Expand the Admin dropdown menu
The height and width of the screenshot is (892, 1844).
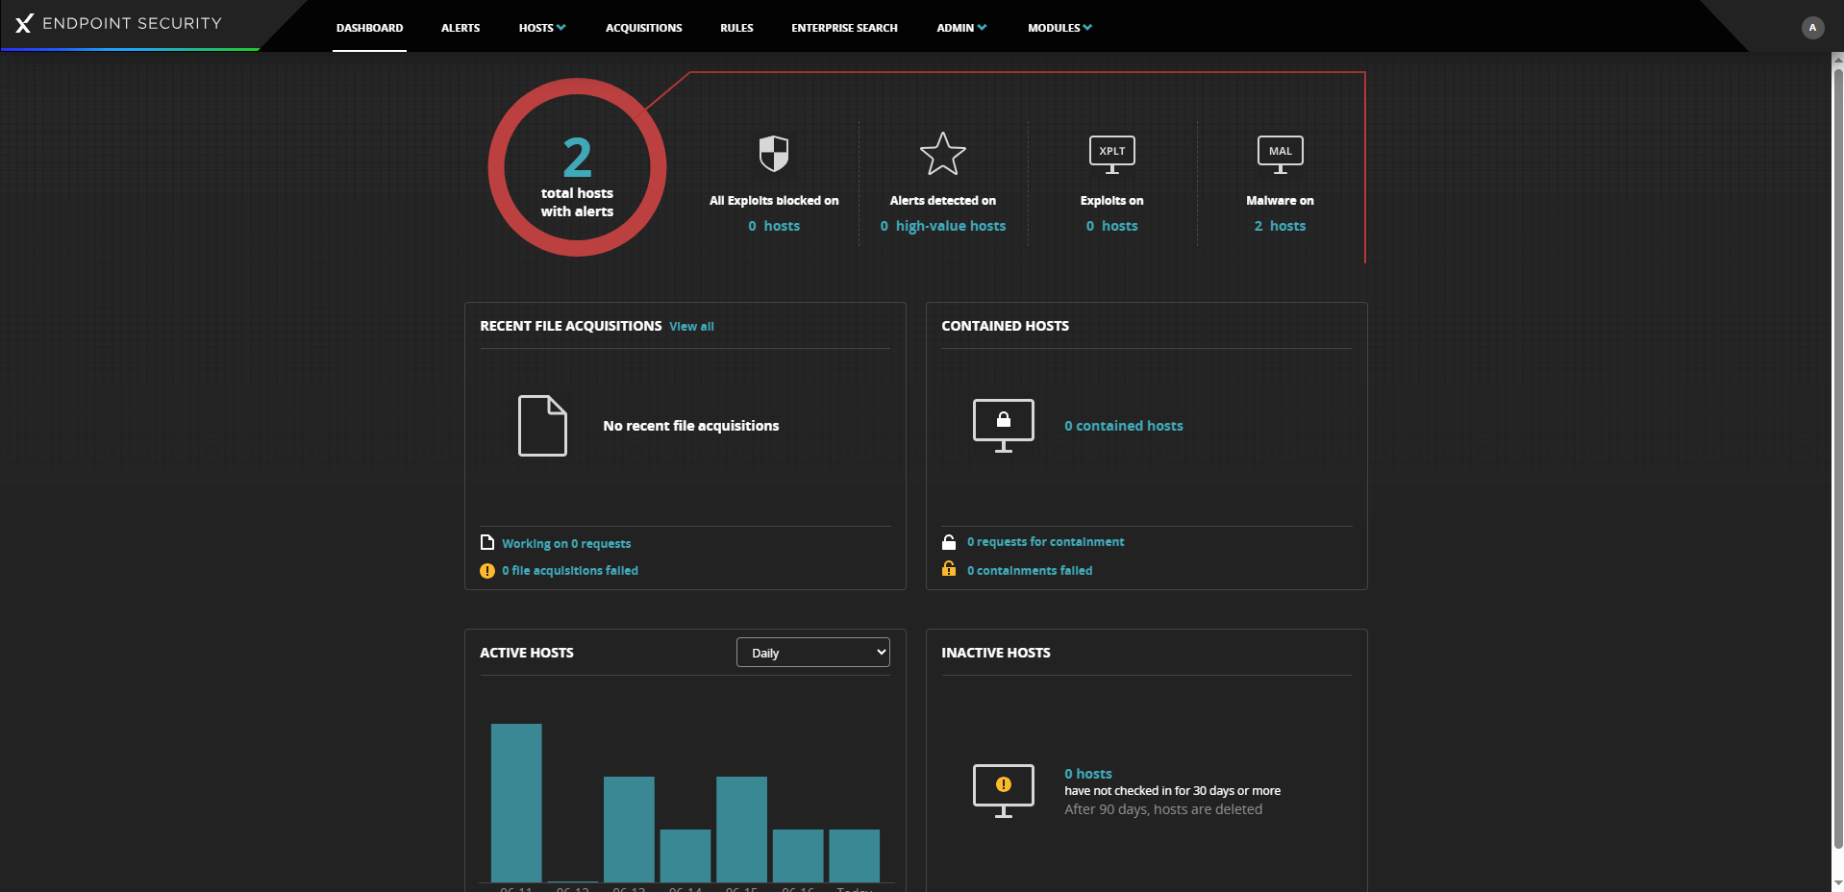tap(961, 28)
